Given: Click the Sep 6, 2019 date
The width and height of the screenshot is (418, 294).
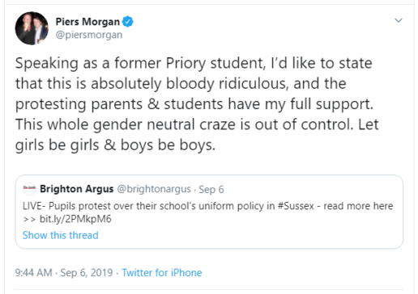Looking at the screenshot, I should point(87,272).
